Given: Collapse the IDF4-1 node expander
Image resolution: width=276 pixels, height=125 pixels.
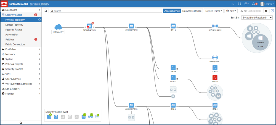Looking at the screenshot, I should 177,27.
